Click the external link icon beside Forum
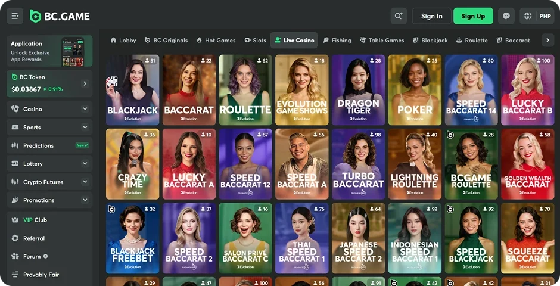This screenshot has width=560, height=286. 45,256
